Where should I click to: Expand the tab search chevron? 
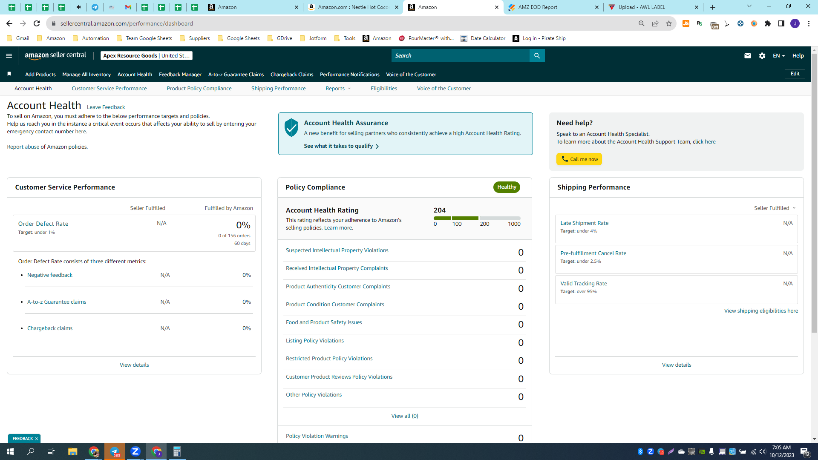(749, 6)
